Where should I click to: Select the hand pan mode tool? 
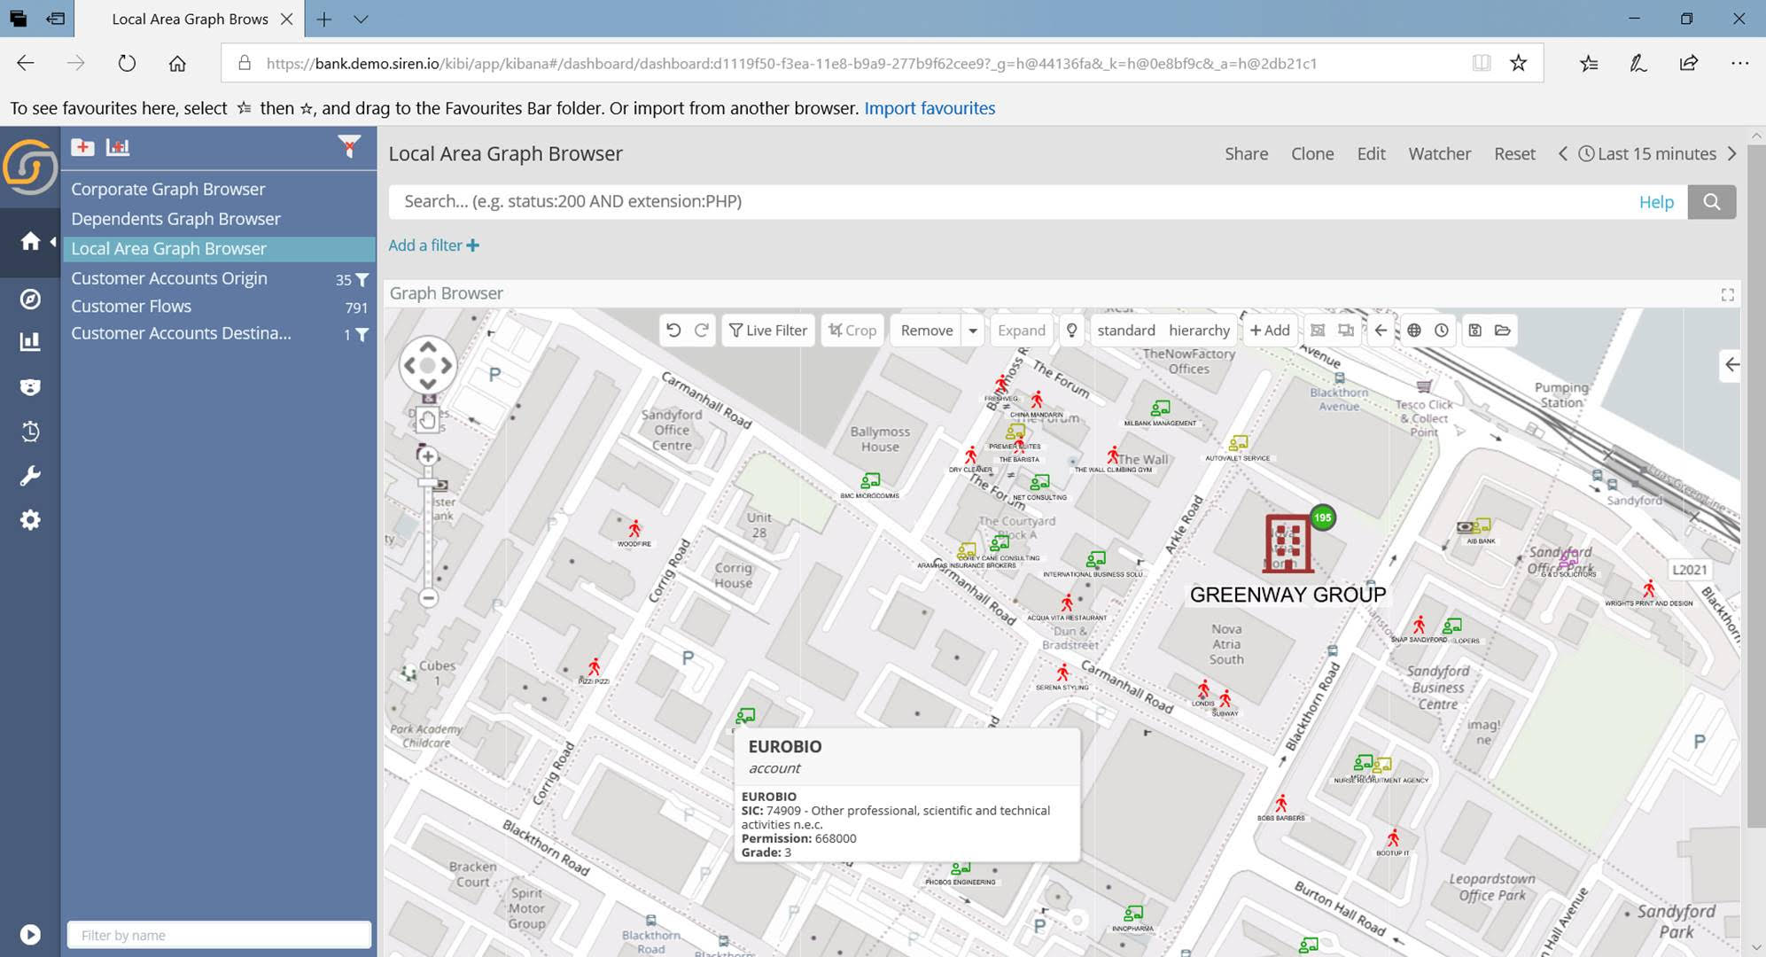pyautogui.click(x=427, y=420)
